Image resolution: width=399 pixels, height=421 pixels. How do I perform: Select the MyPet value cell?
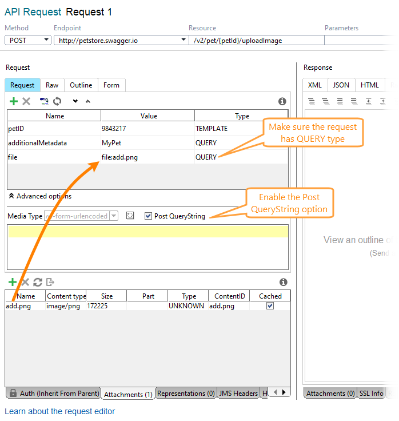(x=147, y=143)
